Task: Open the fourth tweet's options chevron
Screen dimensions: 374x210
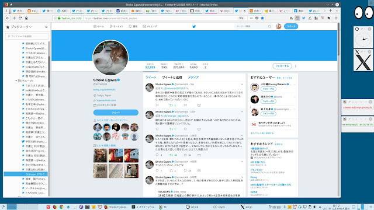Action: click(x=242, y=162)
